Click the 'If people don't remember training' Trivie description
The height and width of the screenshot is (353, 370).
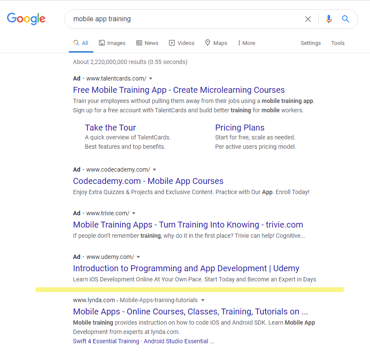189,236
